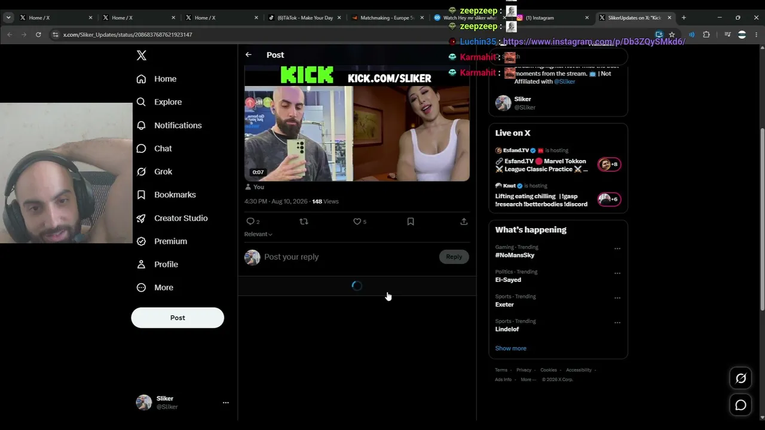Open the Explore page
This screenshot has height=430, width=765.
tap(159, 102)
